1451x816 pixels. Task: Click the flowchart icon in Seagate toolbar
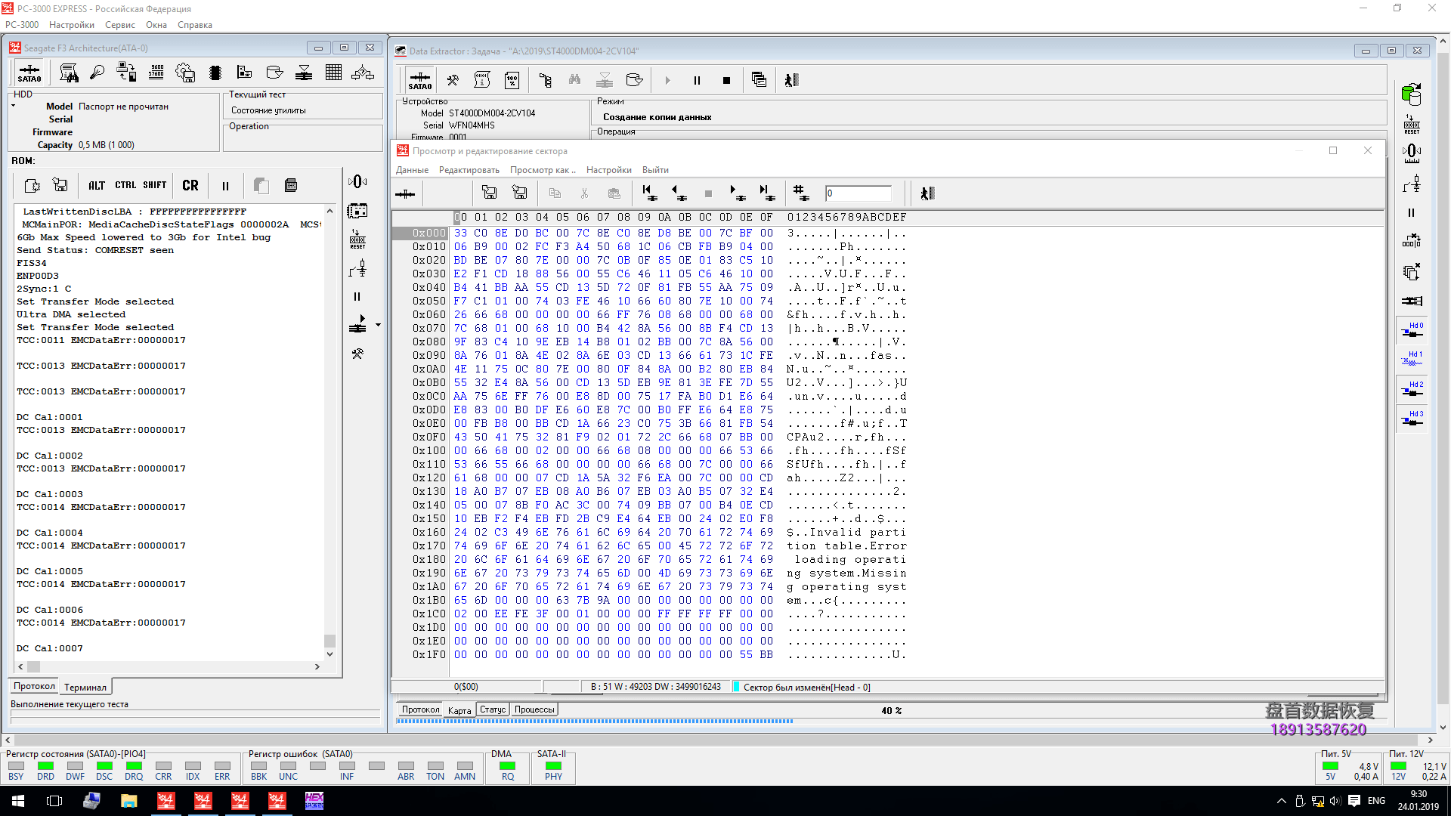coord(363,73)
